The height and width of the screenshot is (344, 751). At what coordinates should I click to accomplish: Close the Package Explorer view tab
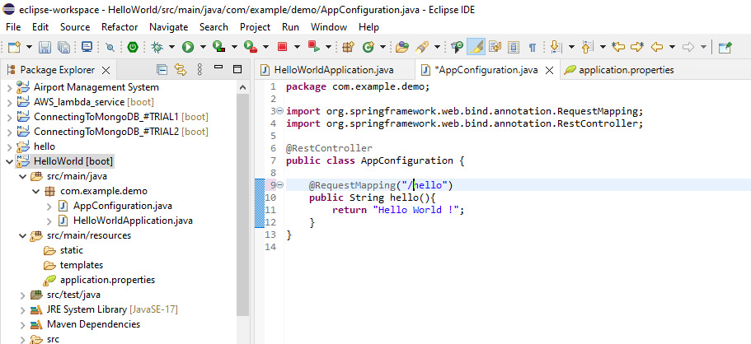[x=106, y=70]
